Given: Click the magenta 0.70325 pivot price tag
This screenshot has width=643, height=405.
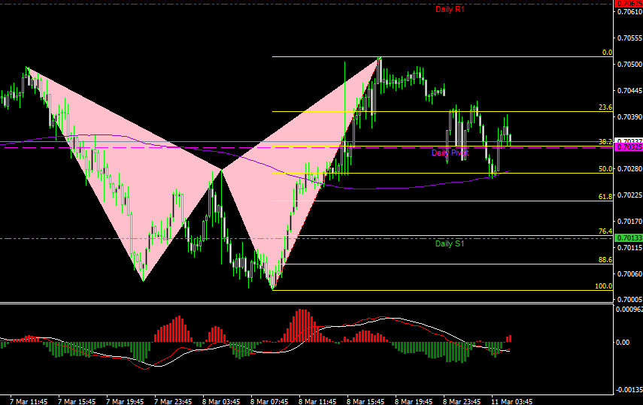Looking at the screenshot, I should click(629, 147).
